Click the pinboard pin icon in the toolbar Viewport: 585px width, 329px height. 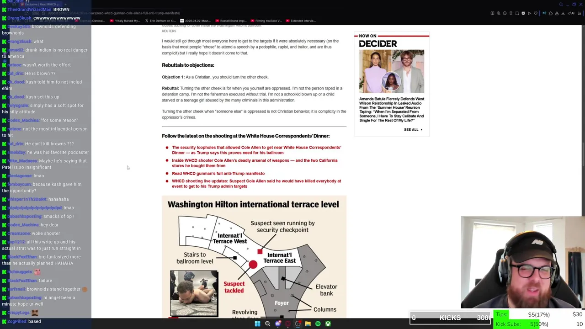pos(511,13)
